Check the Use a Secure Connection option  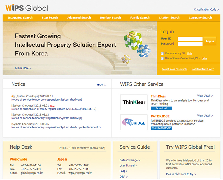162,58
